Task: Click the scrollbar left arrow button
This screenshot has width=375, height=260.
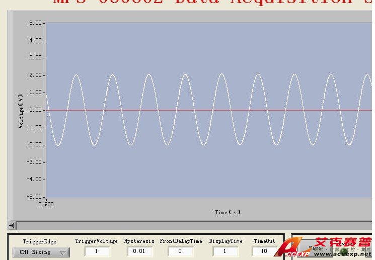Action: pos(12,225)
